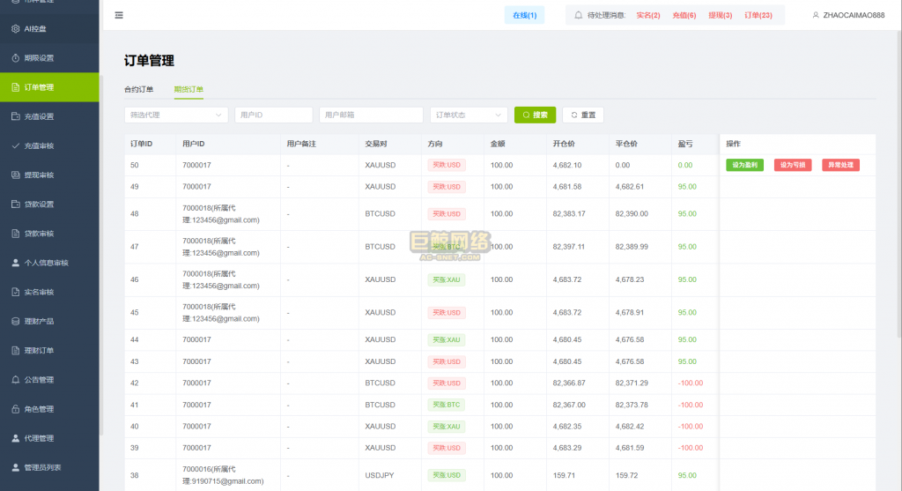Click the 82,383.17 open price in order 48

coord(569,213)
